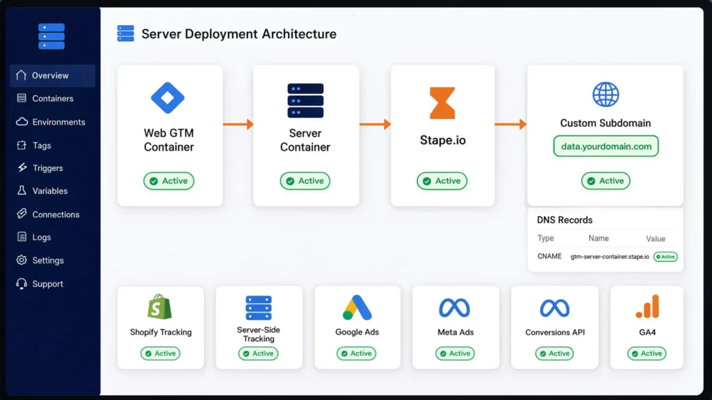Click Active badge under Custom Subdomain
The width and height of the screenshot is (712, 400).
606,181
